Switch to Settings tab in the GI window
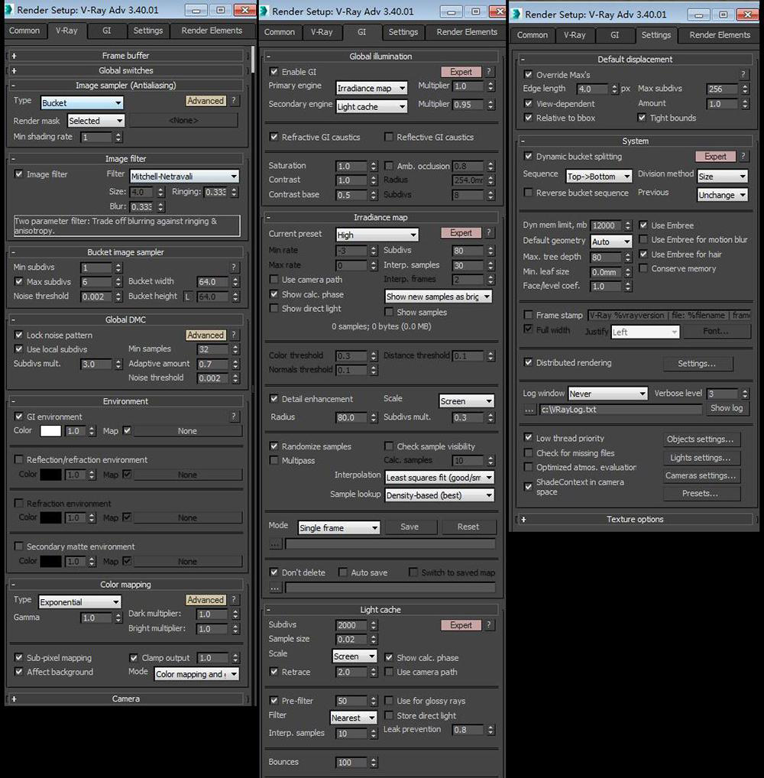Viewport: 764px width, 778px height. click(403, 32)
